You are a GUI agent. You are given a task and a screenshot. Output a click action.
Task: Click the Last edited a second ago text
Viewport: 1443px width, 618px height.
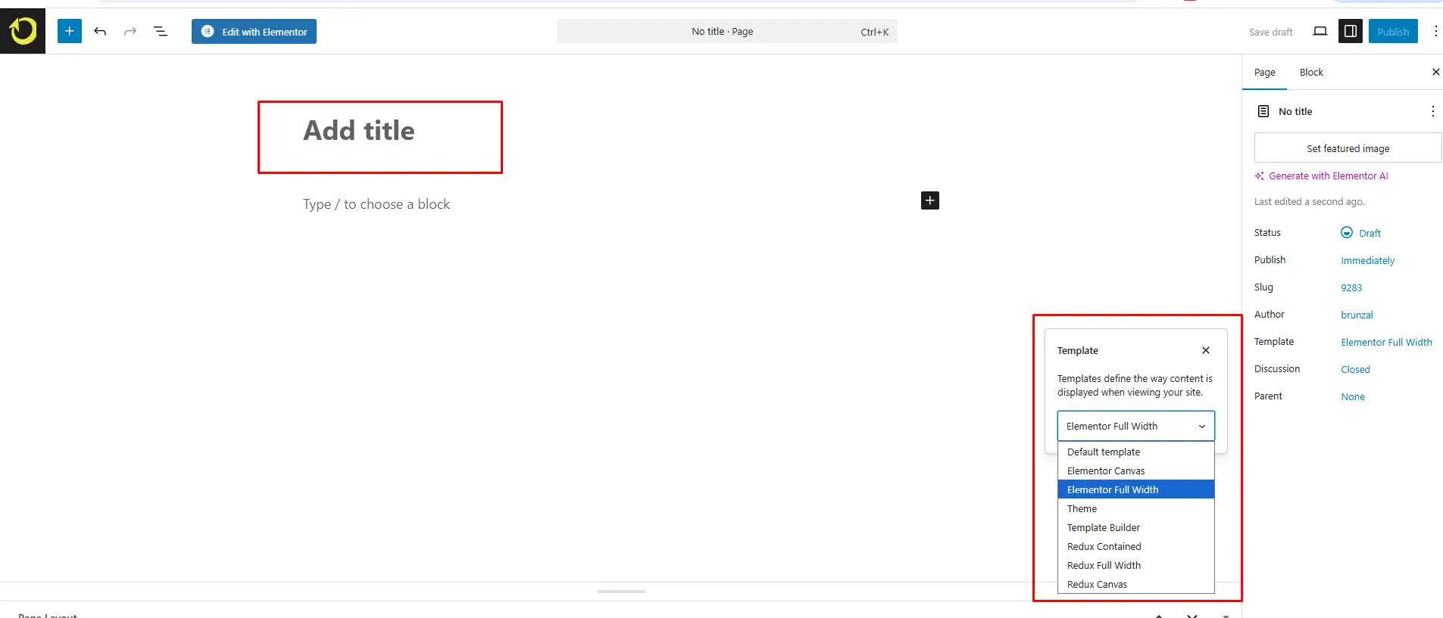(x=1310, y=202)
